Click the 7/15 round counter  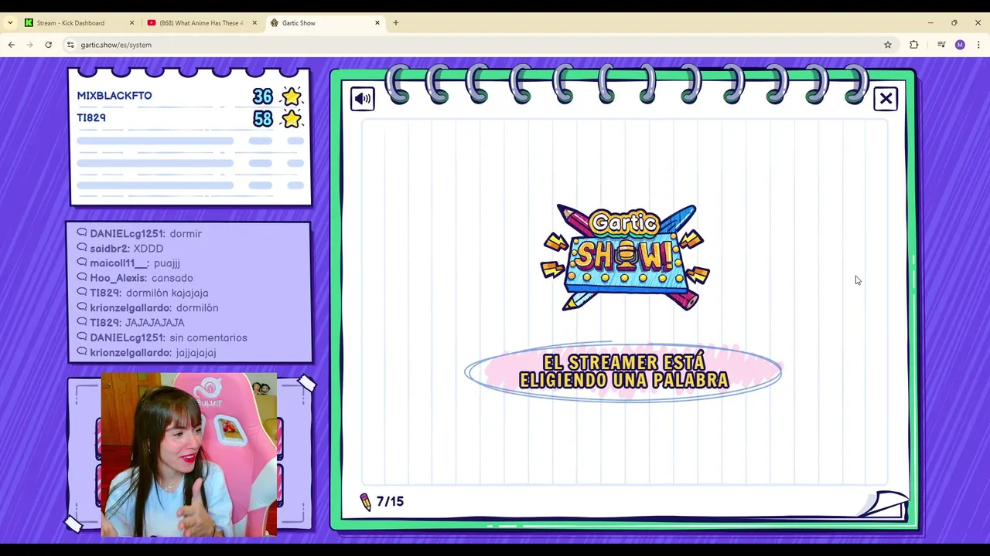point(390,502)
